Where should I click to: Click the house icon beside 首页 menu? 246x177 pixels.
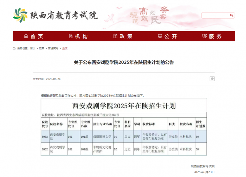(26, 36)
